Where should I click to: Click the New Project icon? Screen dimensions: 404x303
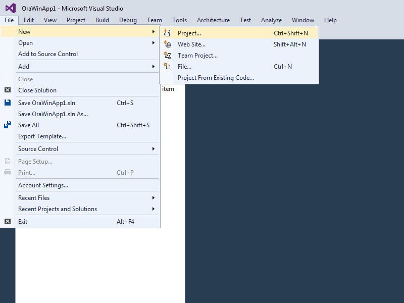[x=168, y=33]
